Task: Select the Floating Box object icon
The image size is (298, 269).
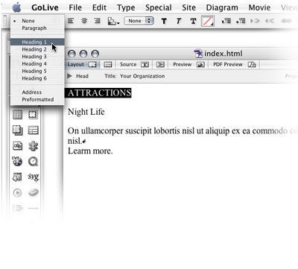Action: 17,130
